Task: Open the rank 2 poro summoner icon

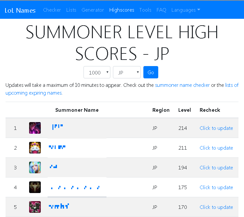Action: click(x=35, y=148)
